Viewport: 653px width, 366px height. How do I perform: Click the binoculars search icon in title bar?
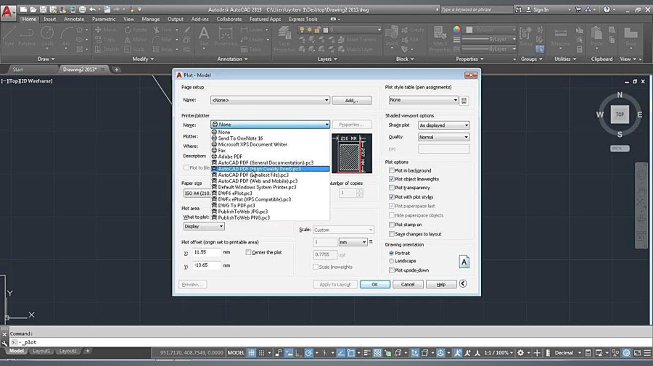click(519, 9)
